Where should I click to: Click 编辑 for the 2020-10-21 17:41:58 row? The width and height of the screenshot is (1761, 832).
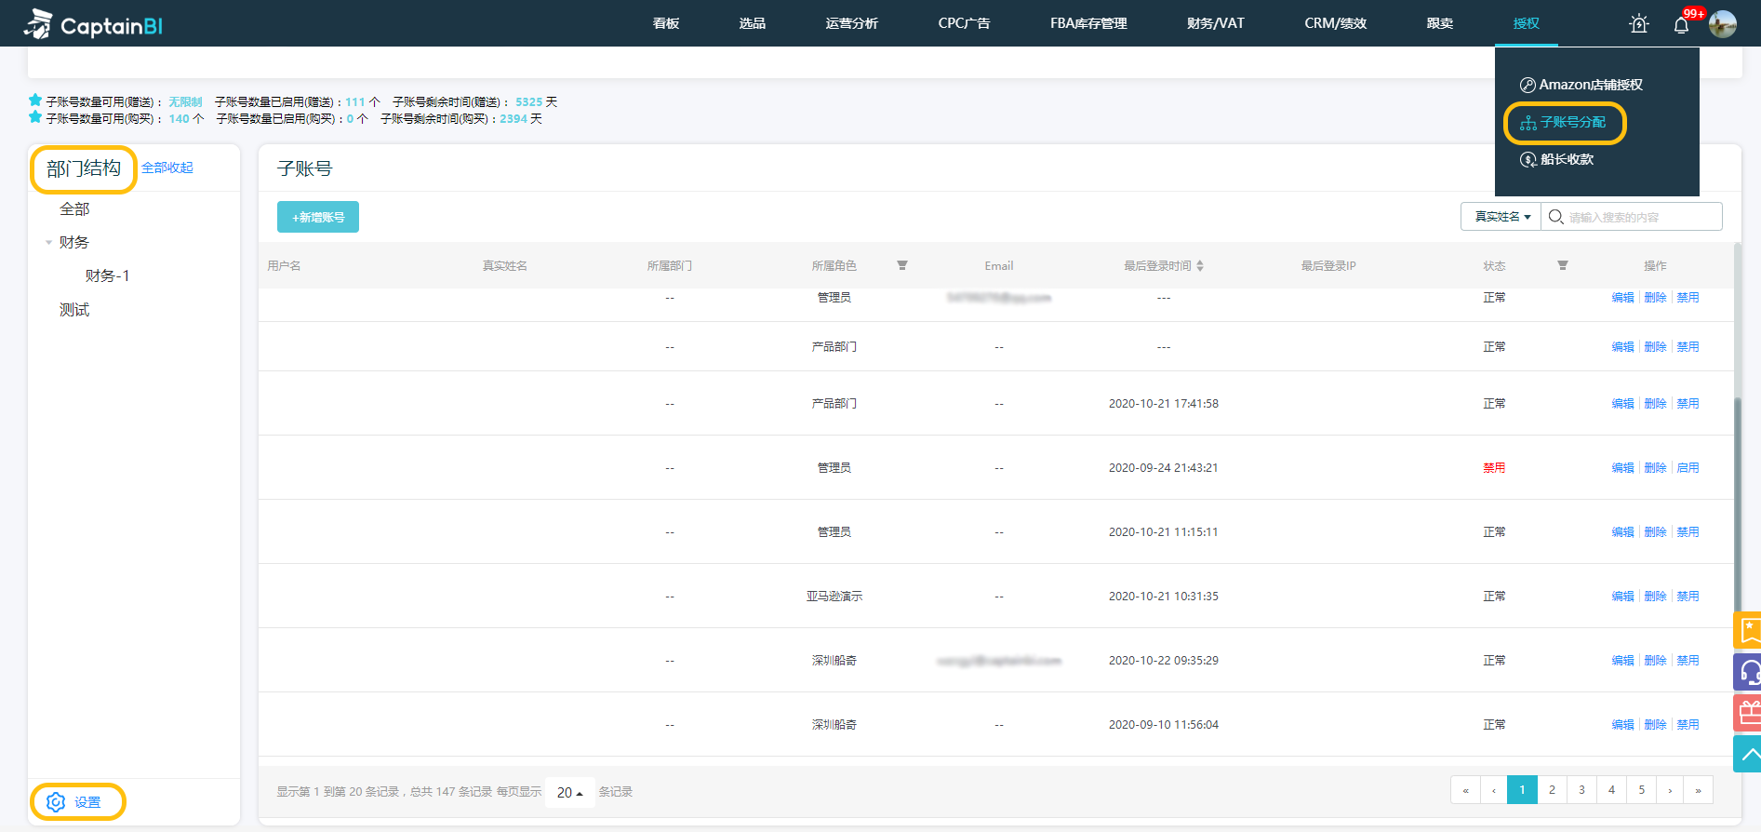tap(1622, 404)
